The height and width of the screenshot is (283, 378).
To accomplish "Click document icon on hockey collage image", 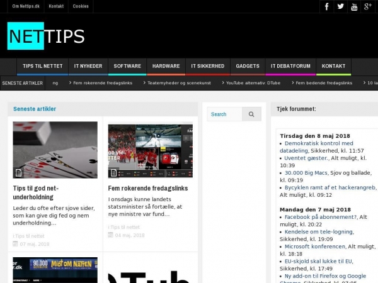I will (113, 173).
